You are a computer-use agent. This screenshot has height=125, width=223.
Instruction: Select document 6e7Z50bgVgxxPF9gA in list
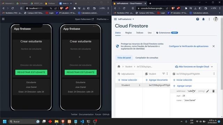click(x=156, y=85)
